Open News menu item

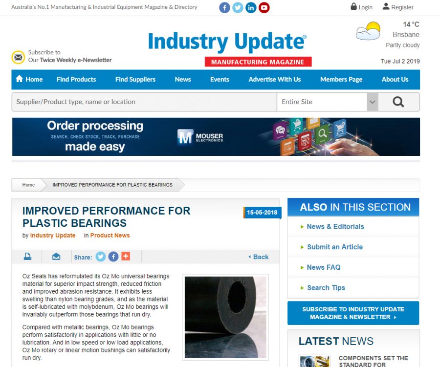tap(183, 79)
